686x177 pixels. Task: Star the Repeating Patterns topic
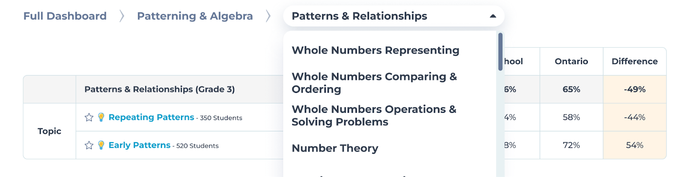point(89,117)
